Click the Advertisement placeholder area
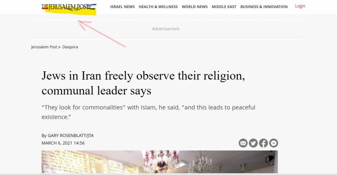The width and height of the screenshot is (337, 175). point(166,29)
